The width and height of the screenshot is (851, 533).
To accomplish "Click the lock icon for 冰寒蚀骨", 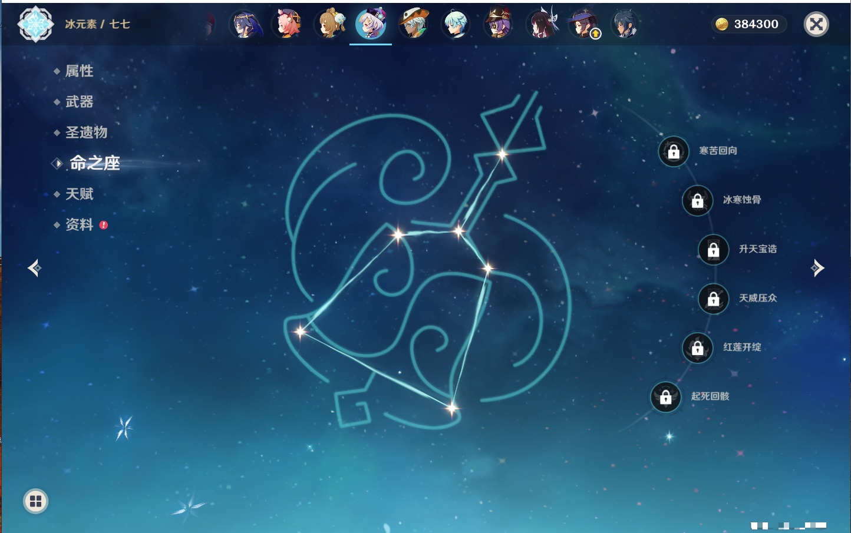I will click(698, 200).
